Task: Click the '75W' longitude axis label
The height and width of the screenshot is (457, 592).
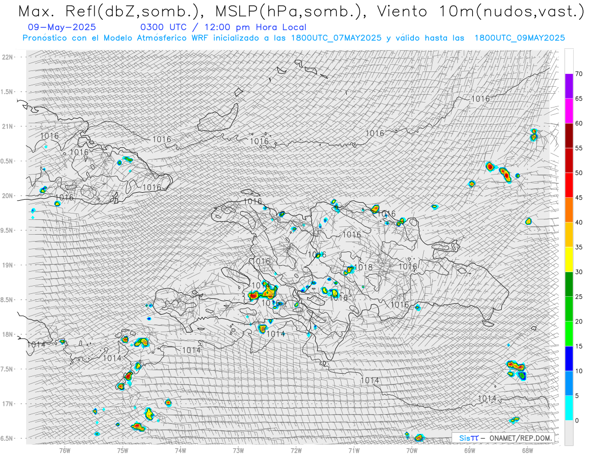Action: [x=122, y=450]
